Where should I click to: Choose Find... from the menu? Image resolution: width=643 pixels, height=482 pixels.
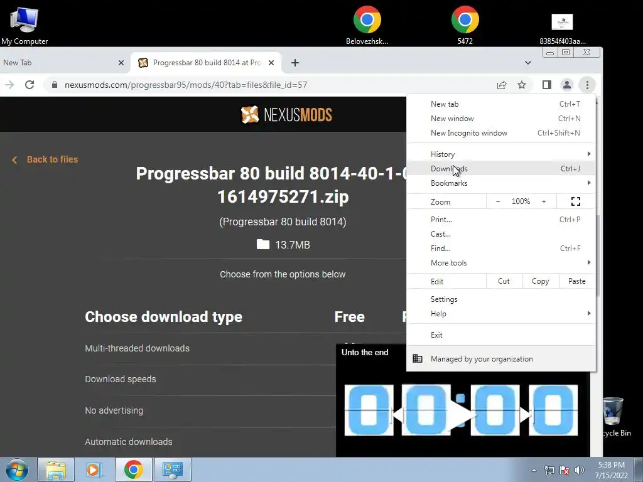501,249
